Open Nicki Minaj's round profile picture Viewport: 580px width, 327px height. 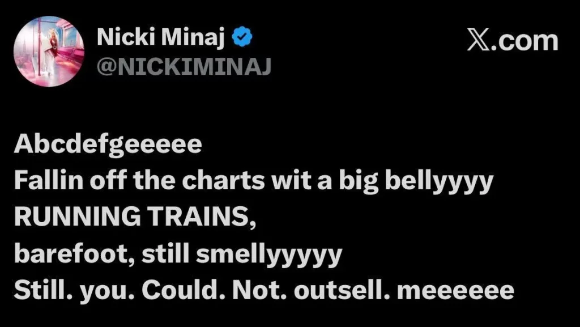coord(49,51)
